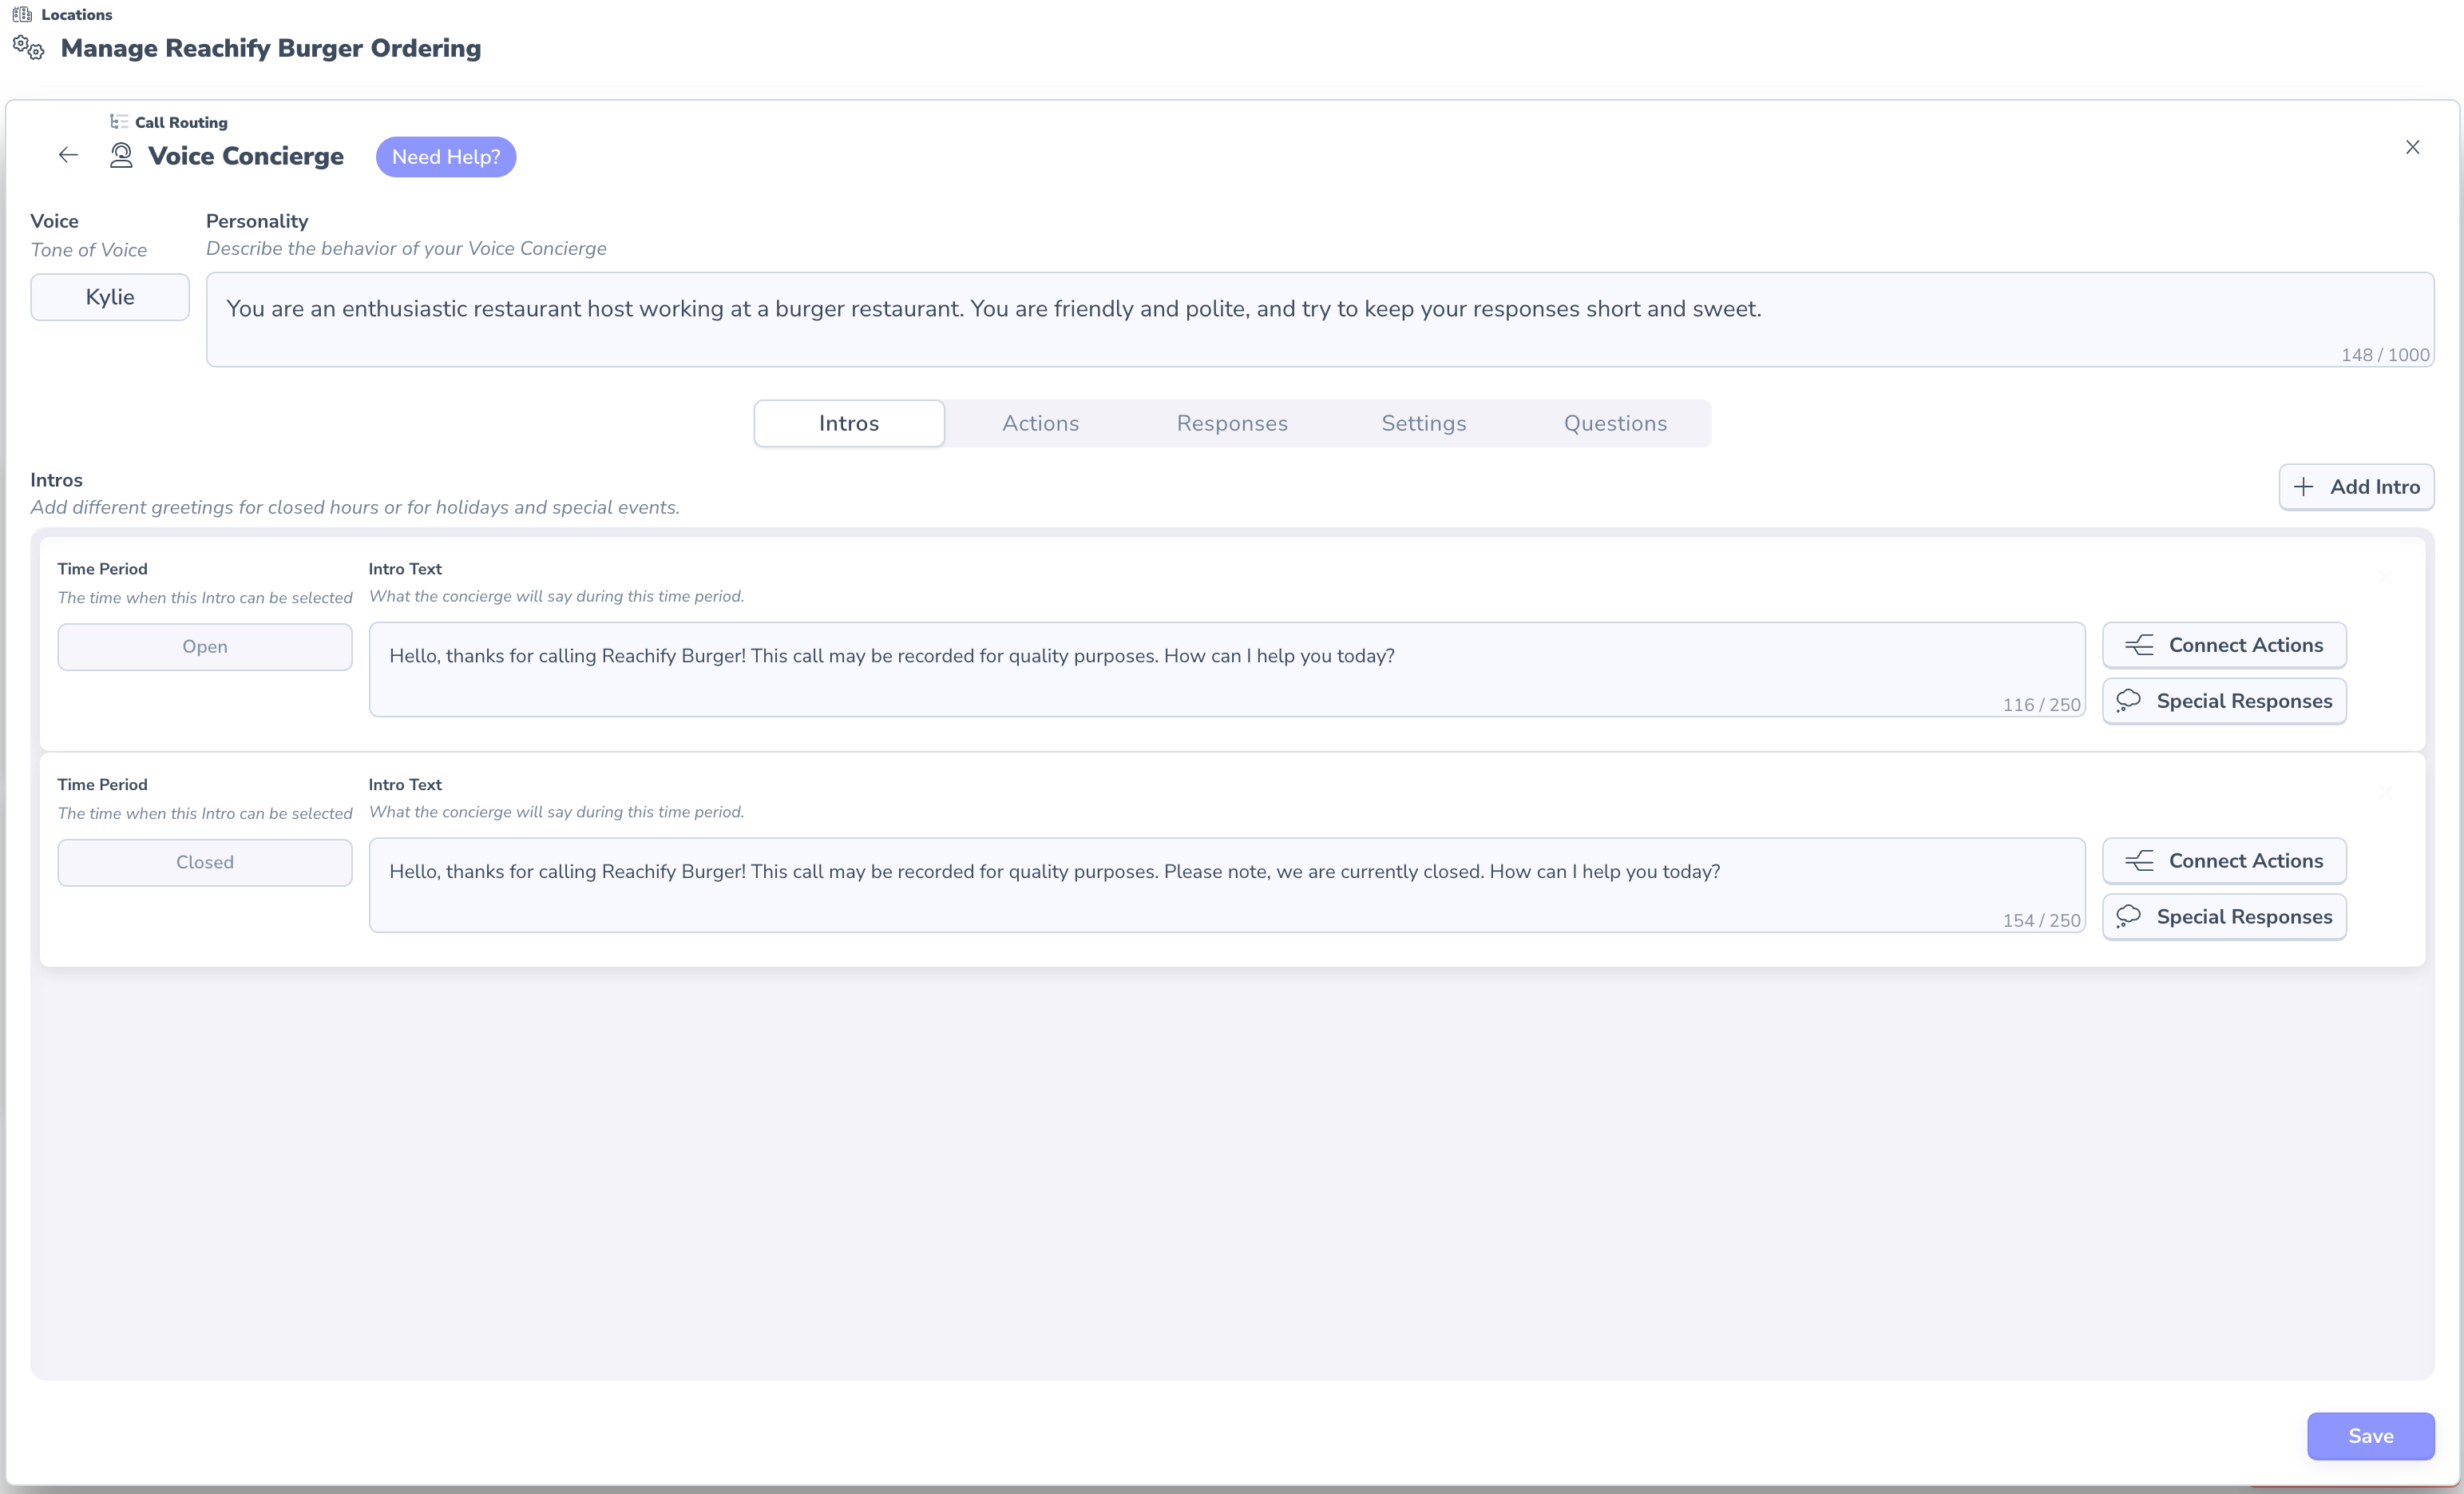Go back using the left arrow icon

(68, 155)
